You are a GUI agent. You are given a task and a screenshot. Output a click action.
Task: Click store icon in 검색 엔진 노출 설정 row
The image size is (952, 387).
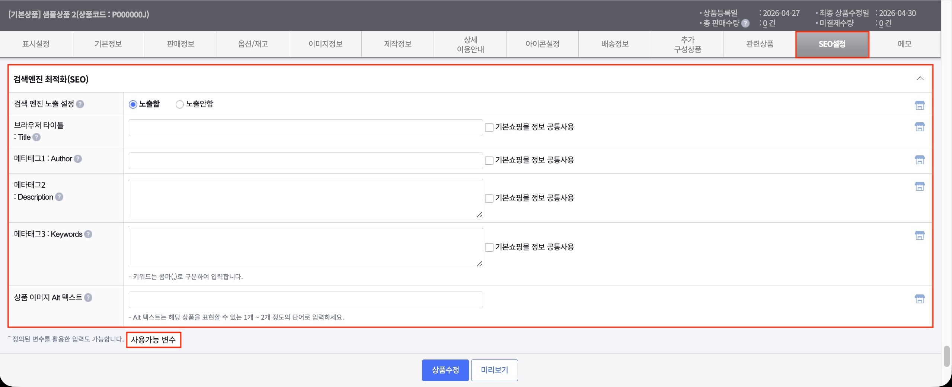tap(920, 105)
